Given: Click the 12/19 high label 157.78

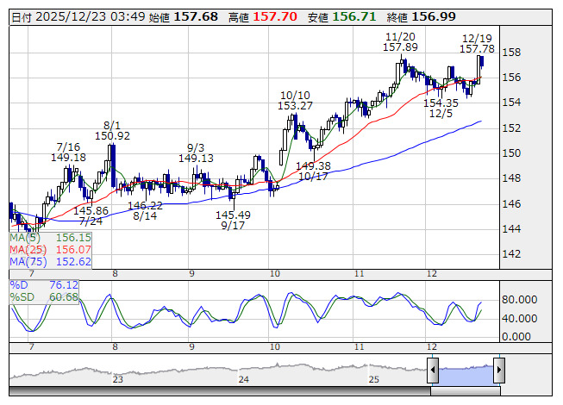Looking at the screenshot, I should click(x=477, y=49).
